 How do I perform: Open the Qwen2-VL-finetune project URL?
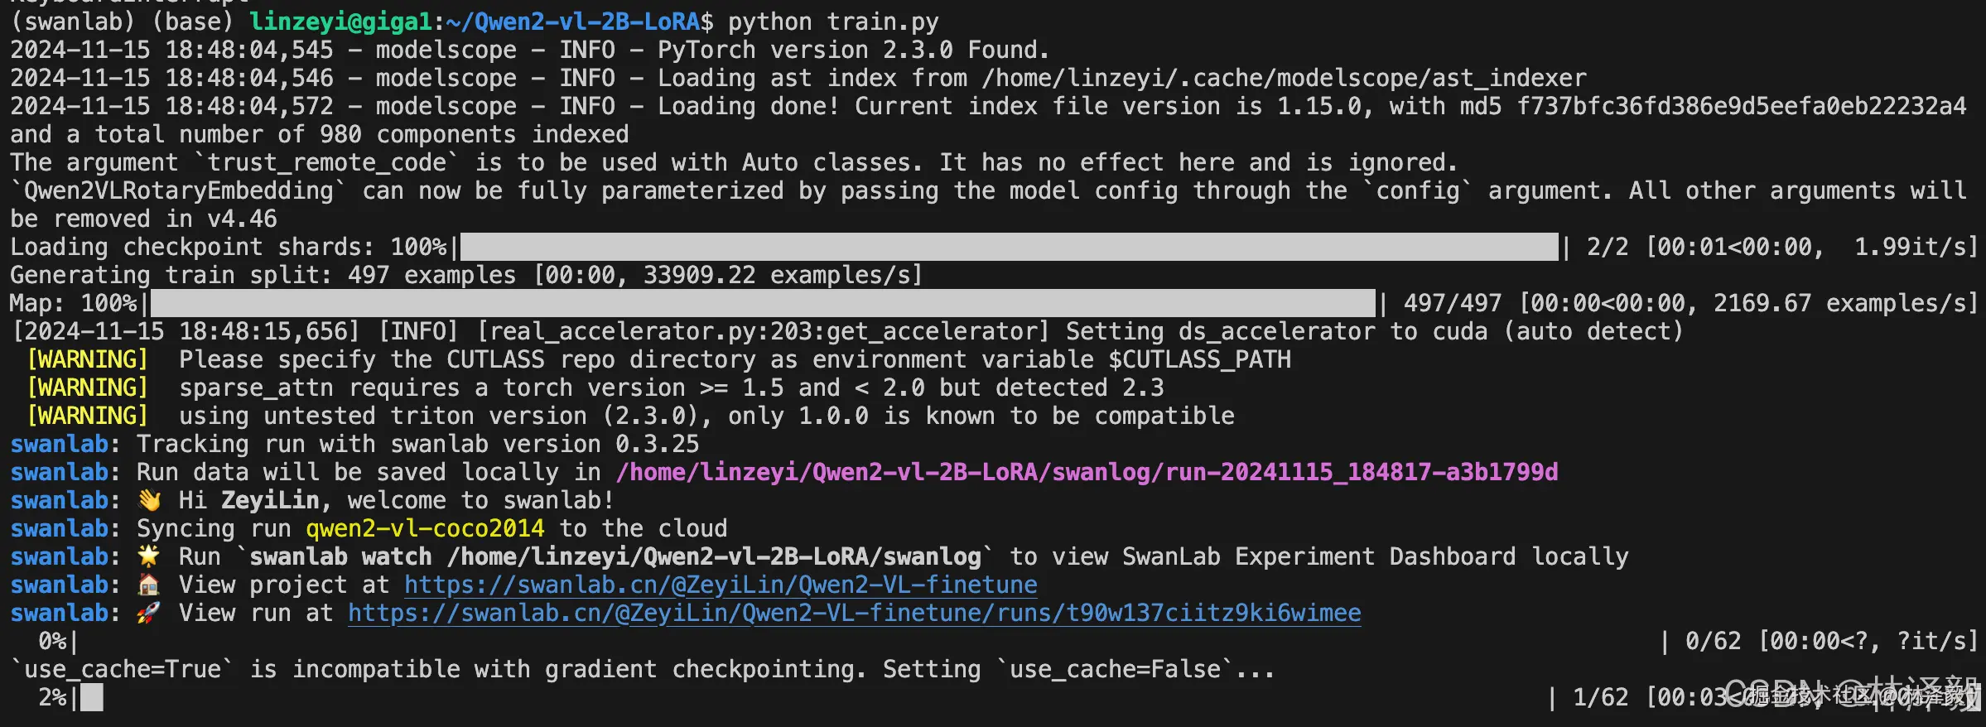(x=721, y=585)
